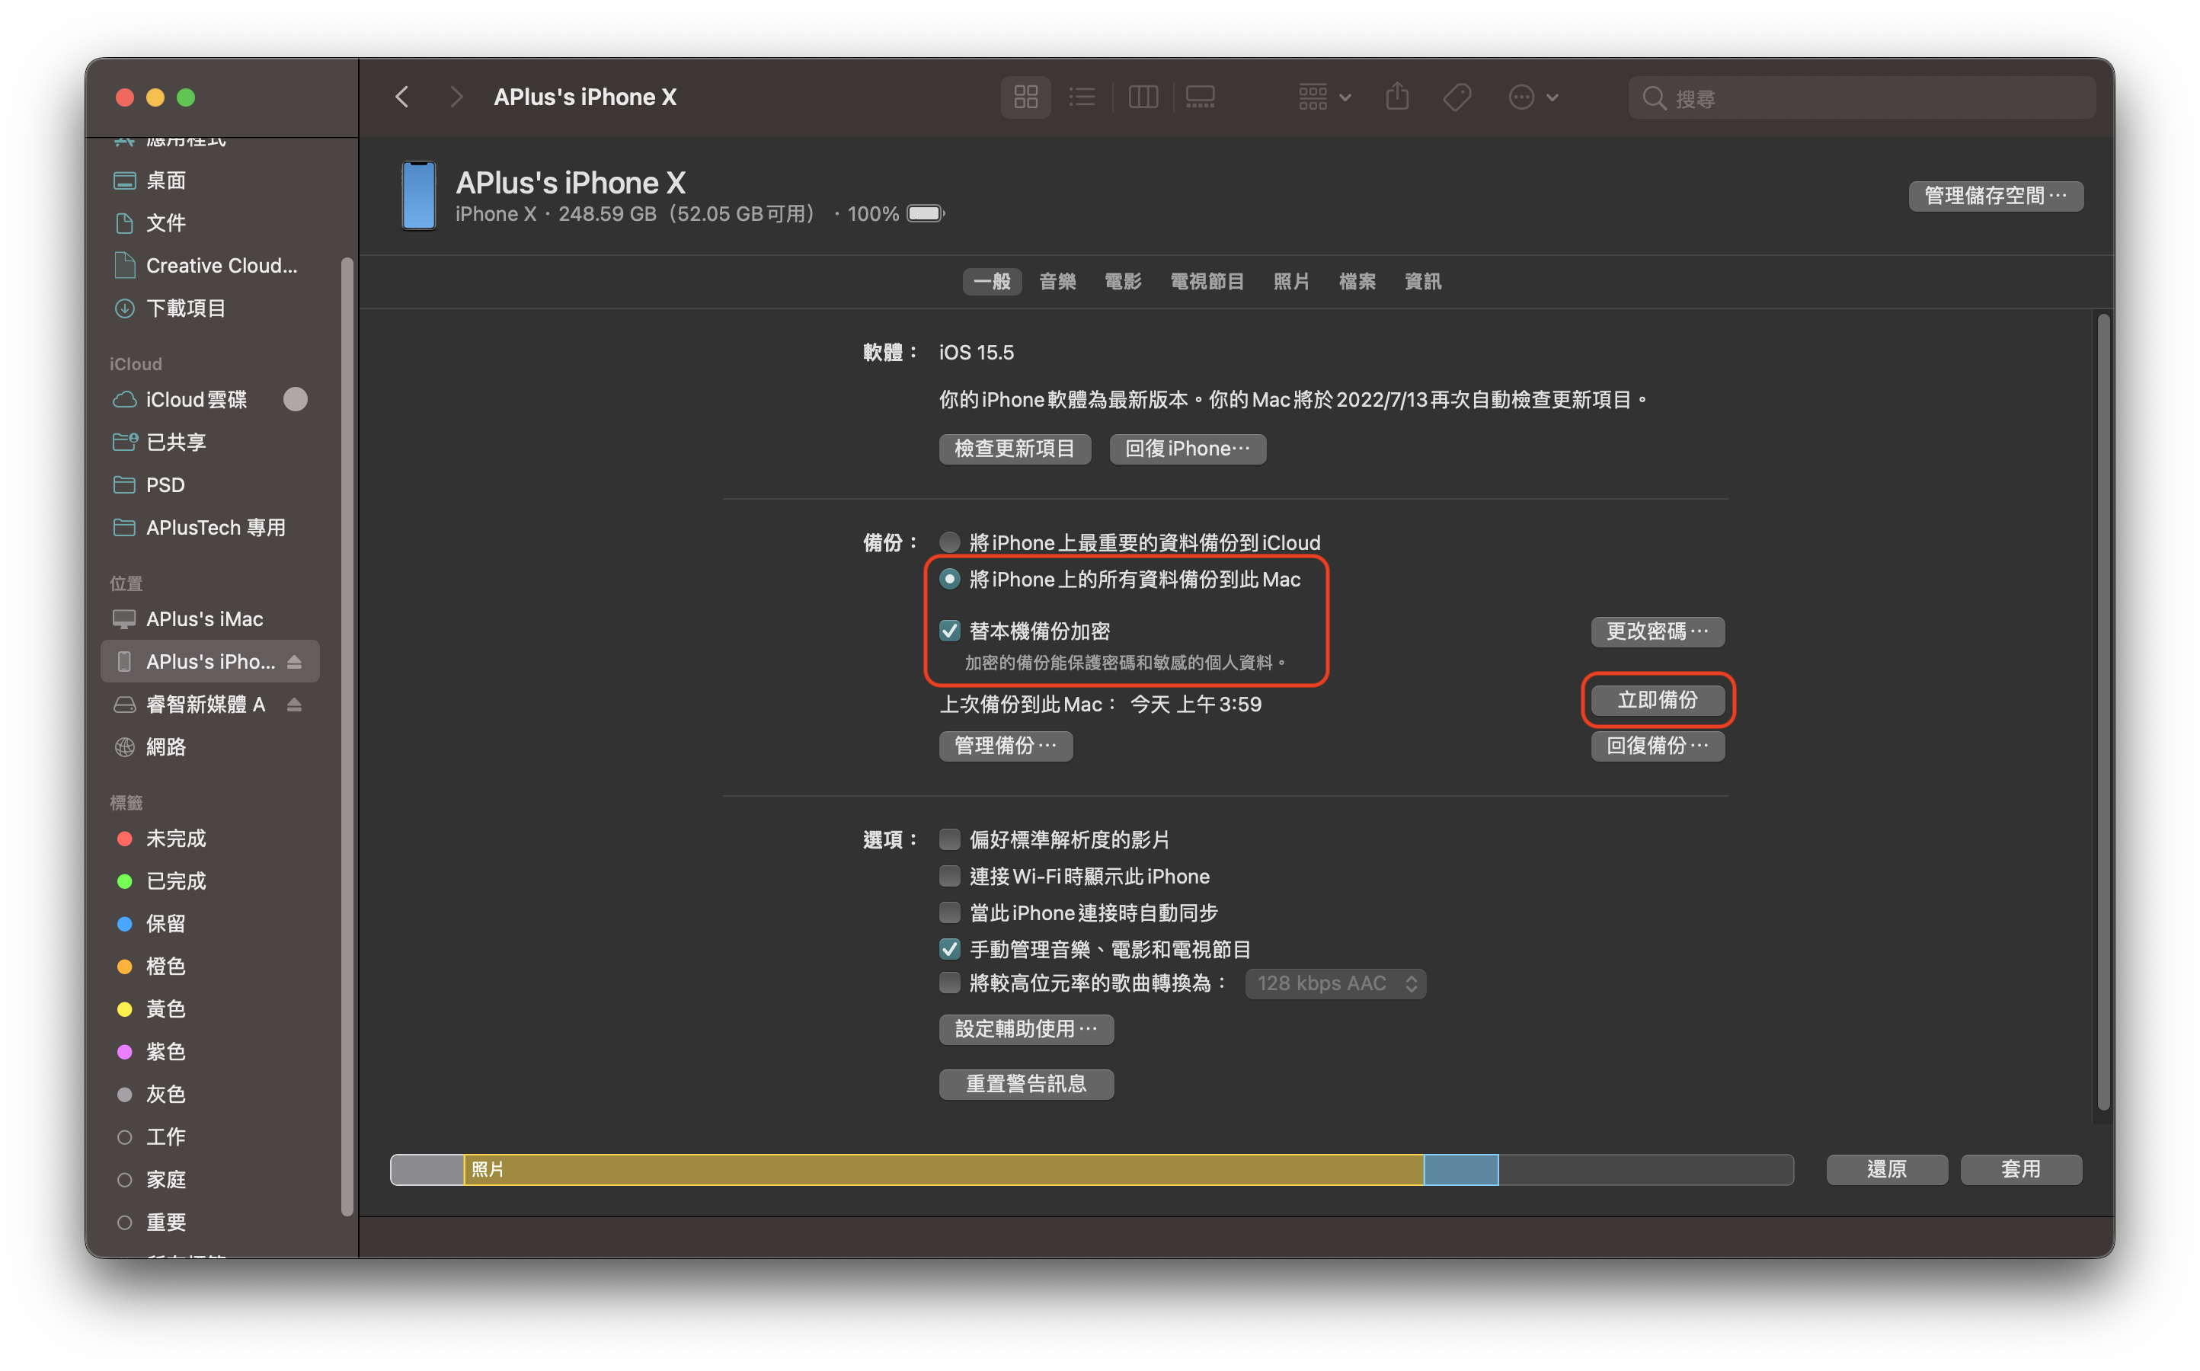
Task: Go back with the left chevron
Action: (x=401, y=97)
